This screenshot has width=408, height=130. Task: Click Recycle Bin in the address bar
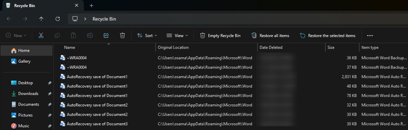point(104,19)
